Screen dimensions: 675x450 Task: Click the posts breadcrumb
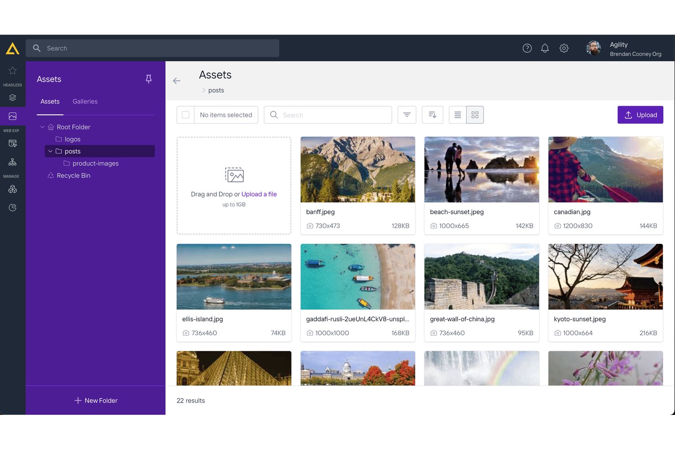coord(216,90)
